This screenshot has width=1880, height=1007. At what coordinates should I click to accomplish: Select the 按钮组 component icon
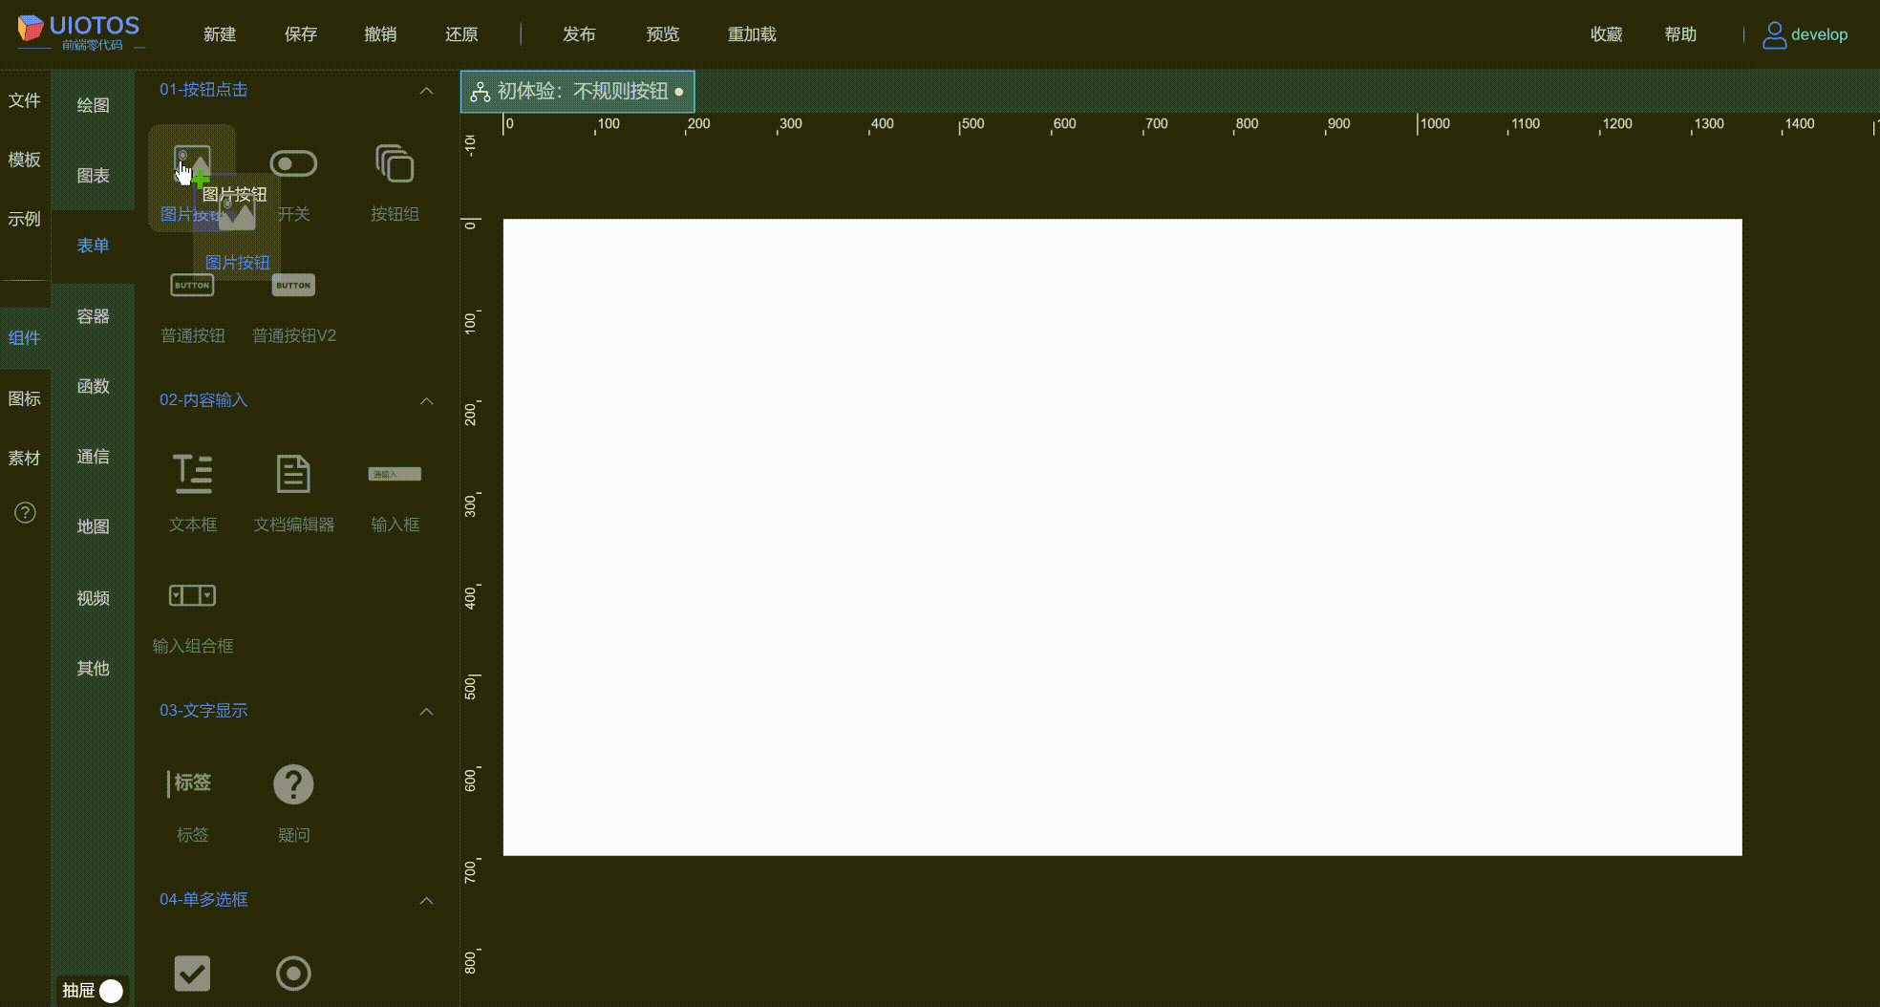coord(394,162)
